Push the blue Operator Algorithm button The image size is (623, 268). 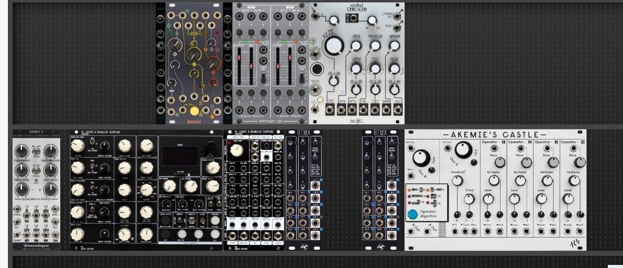coord(413,215)
